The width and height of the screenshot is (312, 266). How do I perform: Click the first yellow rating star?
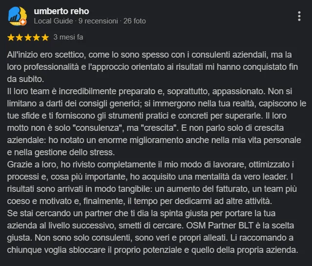[11, 37]
